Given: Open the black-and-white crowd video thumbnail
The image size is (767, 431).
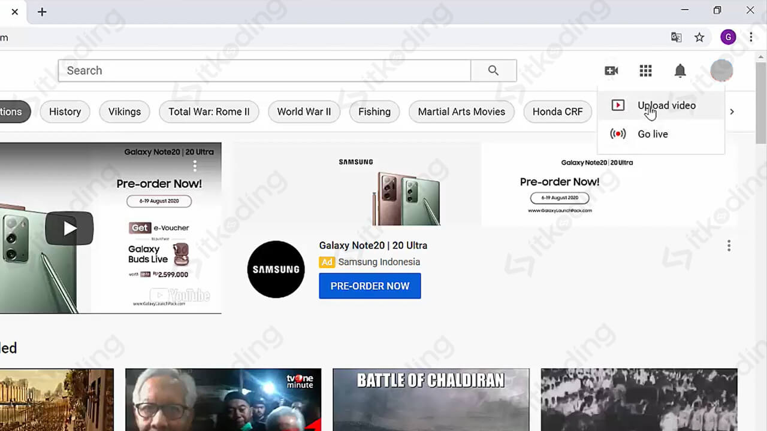Looking at the screenshot, I should 639,399.
